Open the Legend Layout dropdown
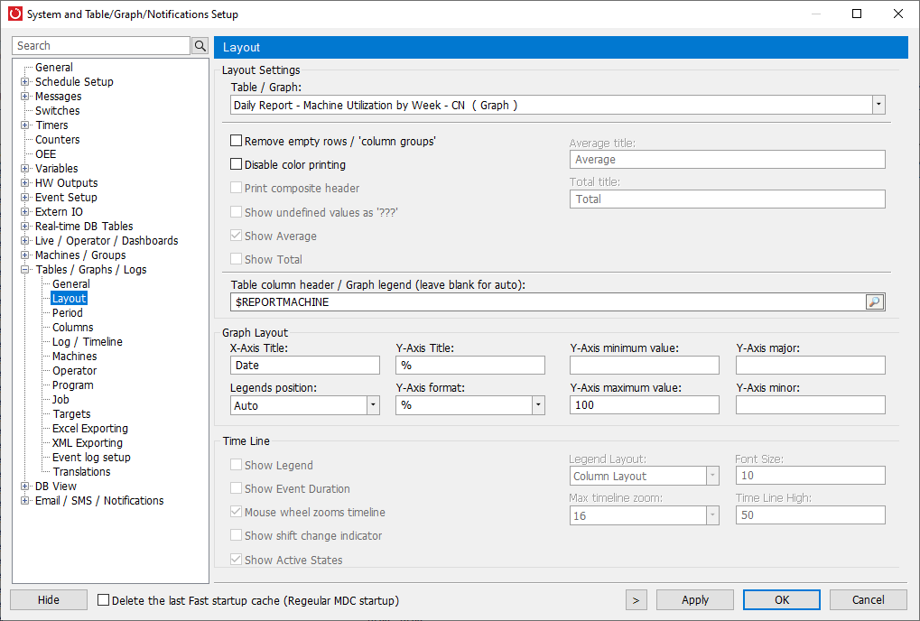The height and width of the screenshot is (621, 920). click(x=712, y=476)
